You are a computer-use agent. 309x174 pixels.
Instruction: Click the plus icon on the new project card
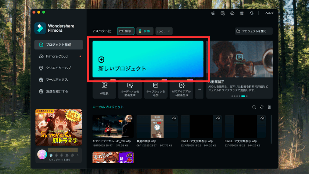click(101, 60)
